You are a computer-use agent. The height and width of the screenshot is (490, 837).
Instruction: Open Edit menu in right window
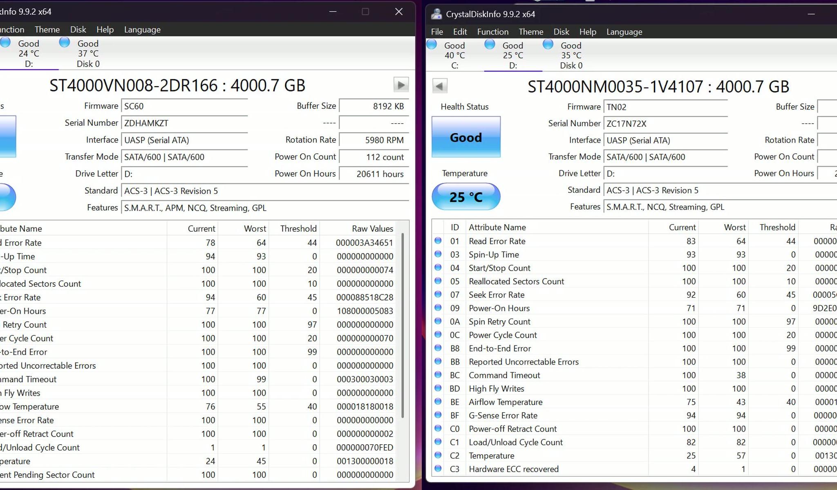tap(460, 32)
